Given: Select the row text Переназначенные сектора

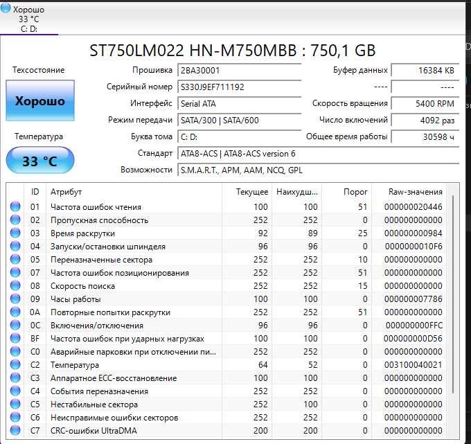Looking at the screenshot, I should (x=101, y=260).
